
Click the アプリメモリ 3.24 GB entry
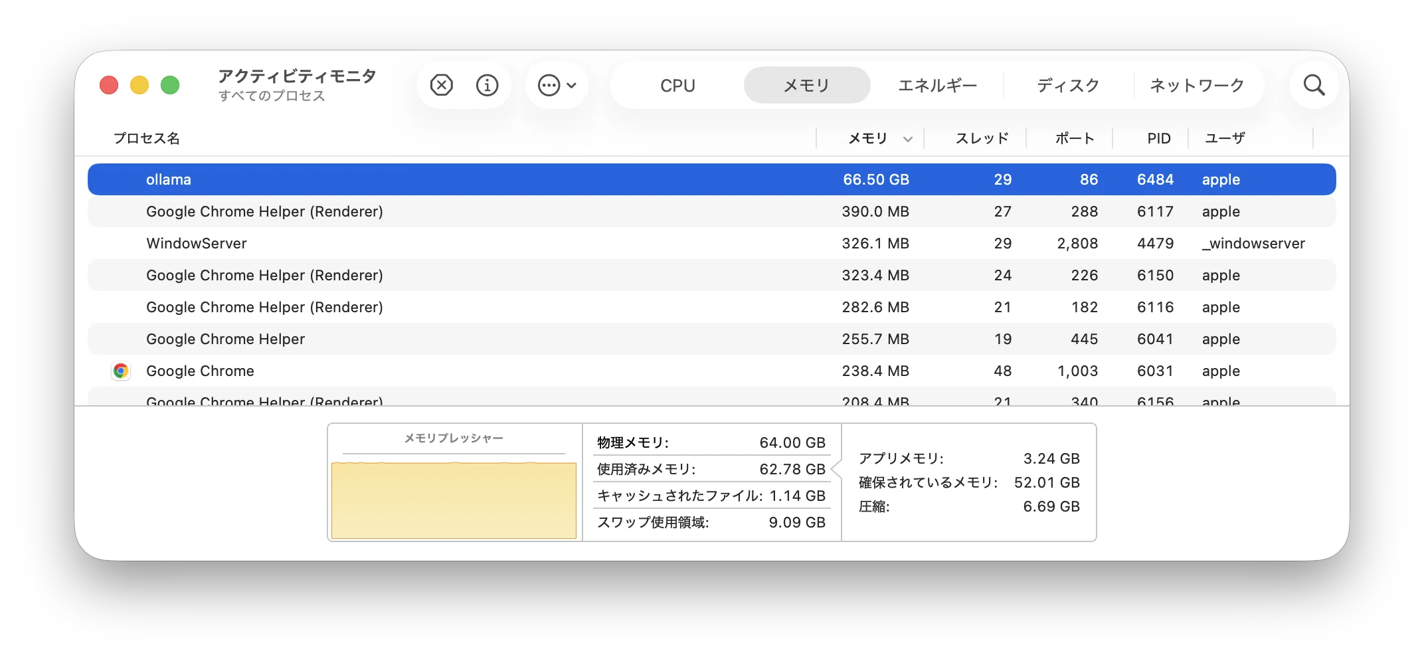(x=969, y=458)
